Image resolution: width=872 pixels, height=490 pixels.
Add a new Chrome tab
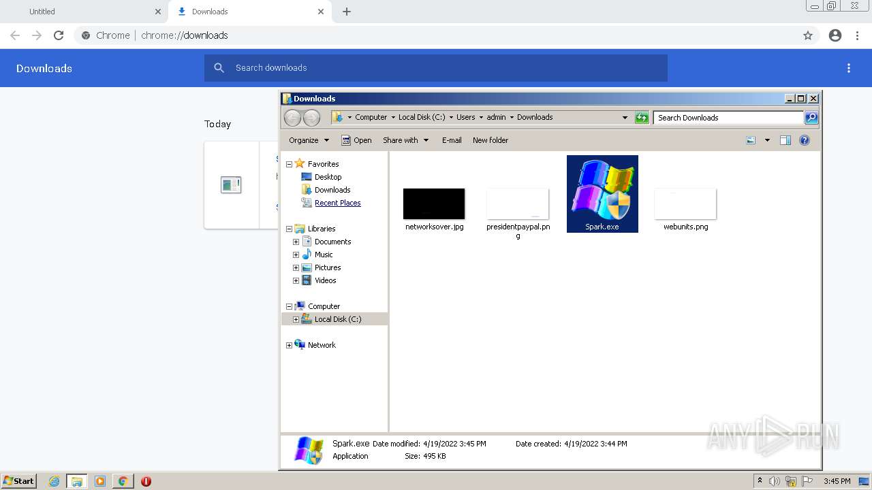[347, 12]
